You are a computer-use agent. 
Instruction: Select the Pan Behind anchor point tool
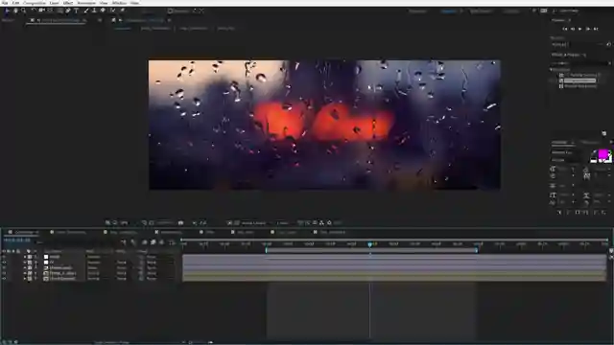coord(50,11)
